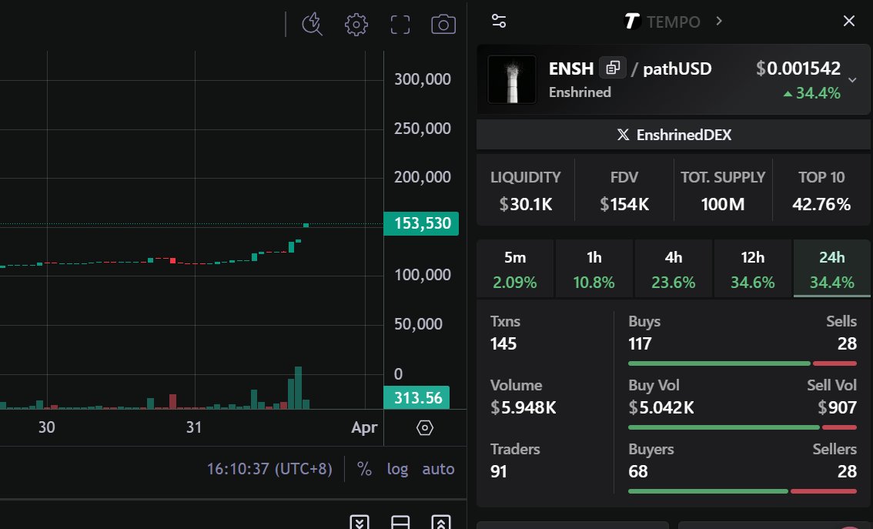
Task: Click volume label 313.56
Action: (x=417, y=397)
